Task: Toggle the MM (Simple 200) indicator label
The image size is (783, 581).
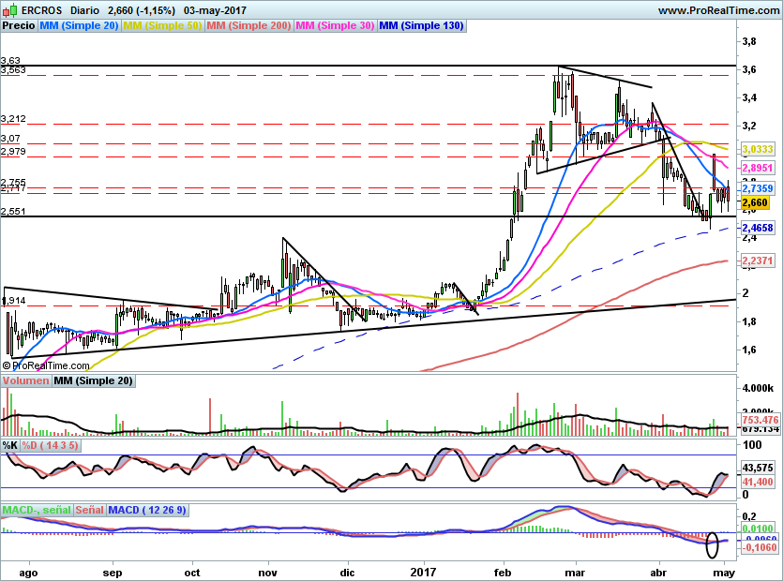Action: tap(248, 26)
